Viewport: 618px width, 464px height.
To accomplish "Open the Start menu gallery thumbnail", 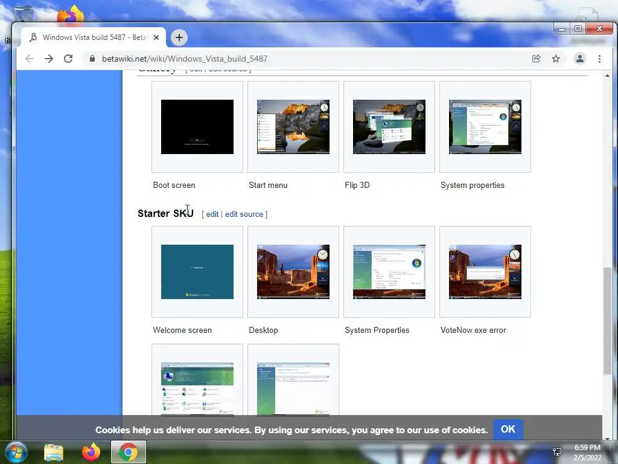I will click(293, 127).
